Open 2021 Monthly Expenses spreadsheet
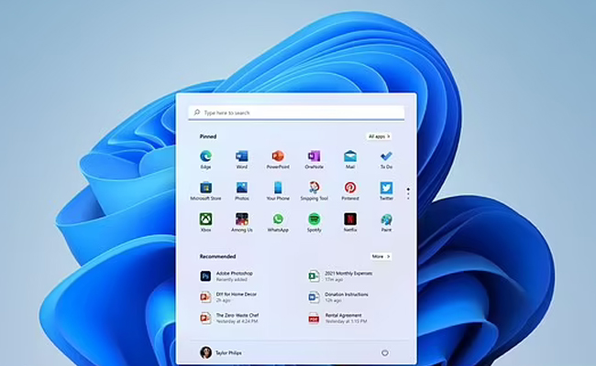Screen dimensions: 596x366 (340, 276)
